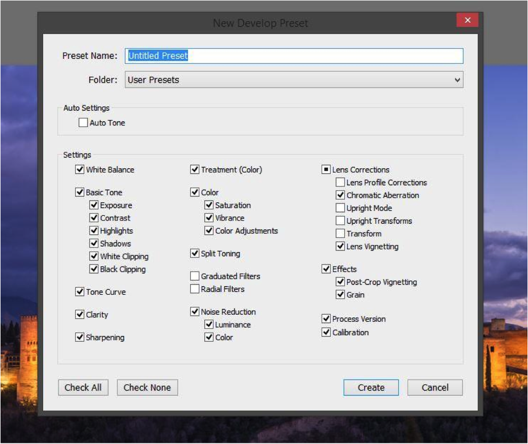Uncheck Black Clipping option
Screen dimensions: 528x444
pos(94,269)
